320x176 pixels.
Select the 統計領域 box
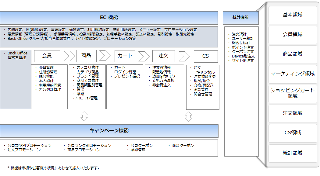(293, 153)
